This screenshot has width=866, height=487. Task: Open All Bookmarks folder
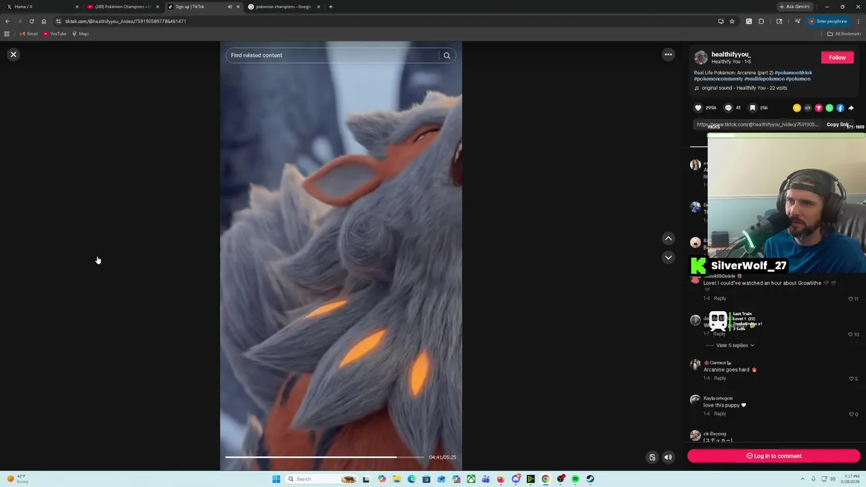click(844, 34)
